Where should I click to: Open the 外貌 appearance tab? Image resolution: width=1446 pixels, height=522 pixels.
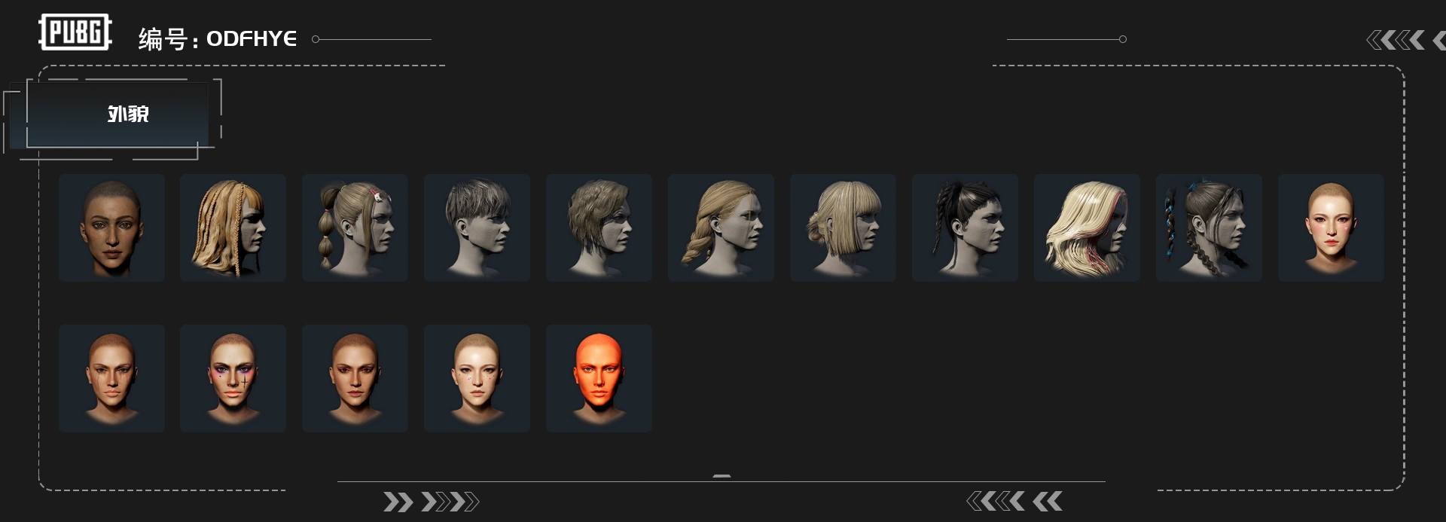(x=117, y=114)
